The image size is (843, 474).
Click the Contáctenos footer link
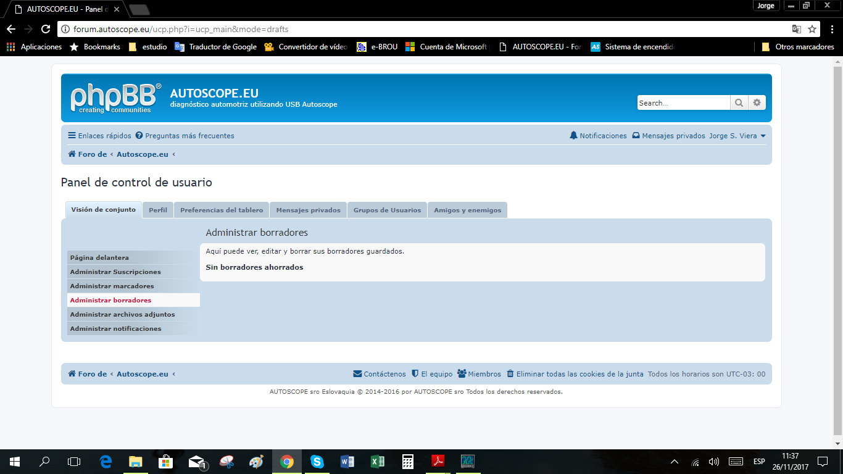tap(380, 374)
